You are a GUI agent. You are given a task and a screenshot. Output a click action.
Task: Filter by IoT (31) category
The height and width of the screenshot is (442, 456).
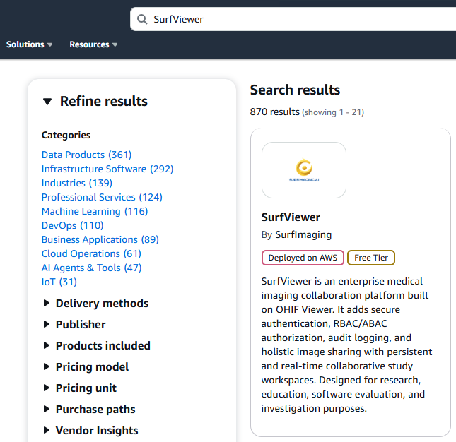pyautogui.click(x=59, y=282)
